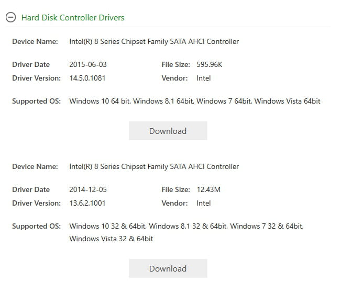Select the driver date 2014-12-05
341x282 pixels.
tap(88, 189)
